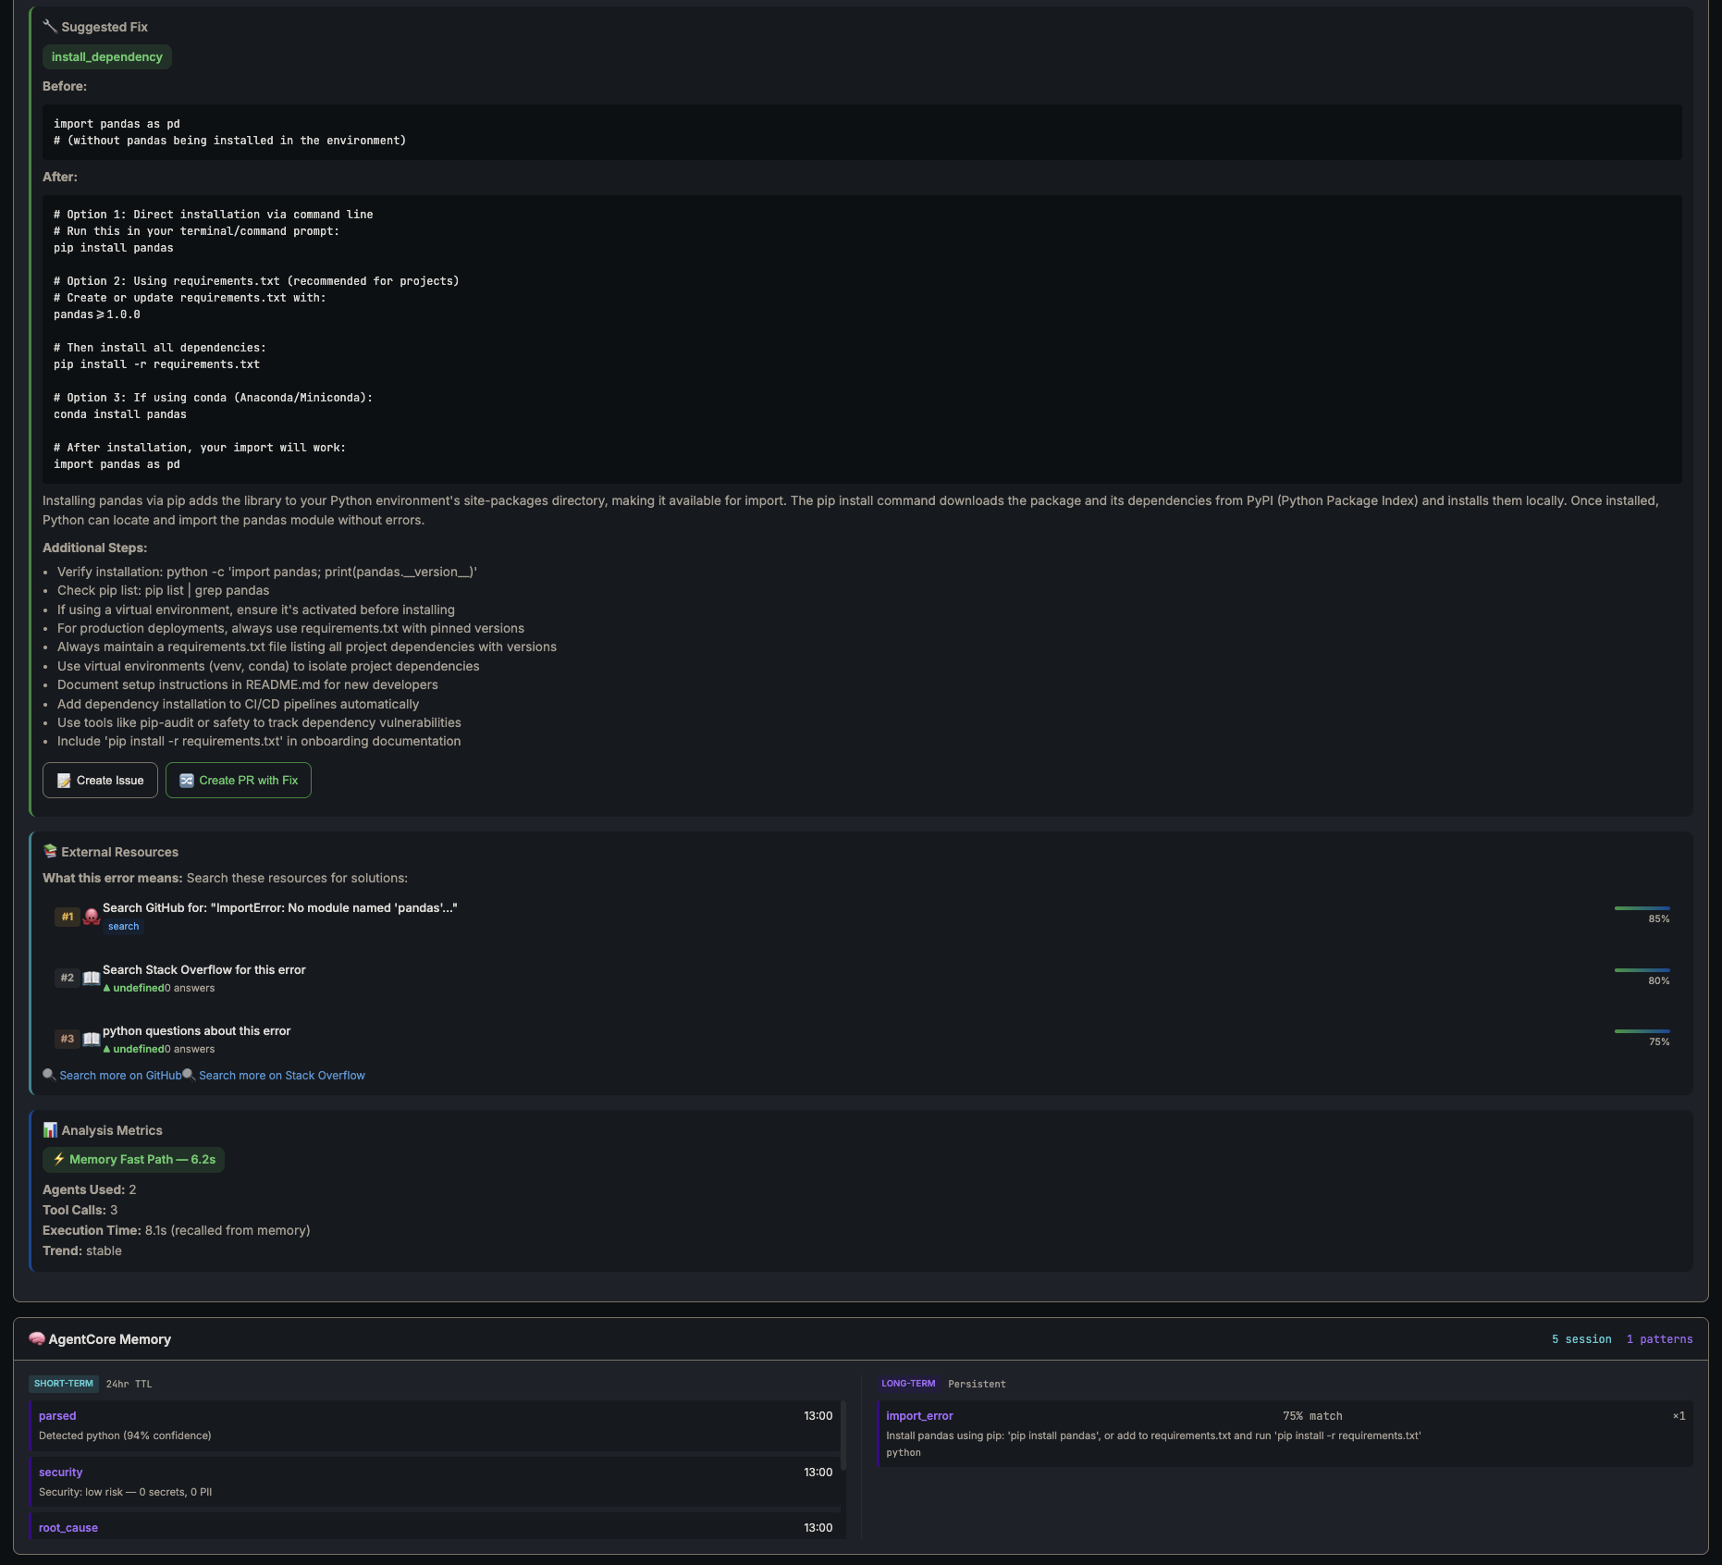1722x1565 pixels.
Task: Click the magnifier icon before Search more on GitHub
Action: pyautogui.click(x=48, y=1075)
